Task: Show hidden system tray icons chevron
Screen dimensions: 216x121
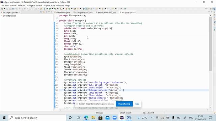Action: [x=152, y=118]
